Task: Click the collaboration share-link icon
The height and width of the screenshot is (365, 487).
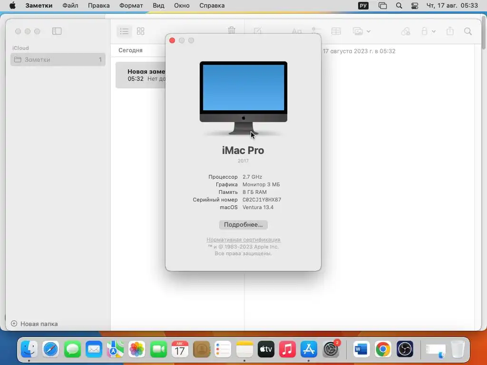Action: tap(406, 31)
